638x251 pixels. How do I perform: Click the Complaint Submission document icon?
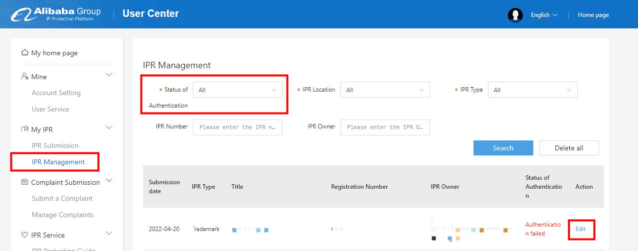click(25, 182)
